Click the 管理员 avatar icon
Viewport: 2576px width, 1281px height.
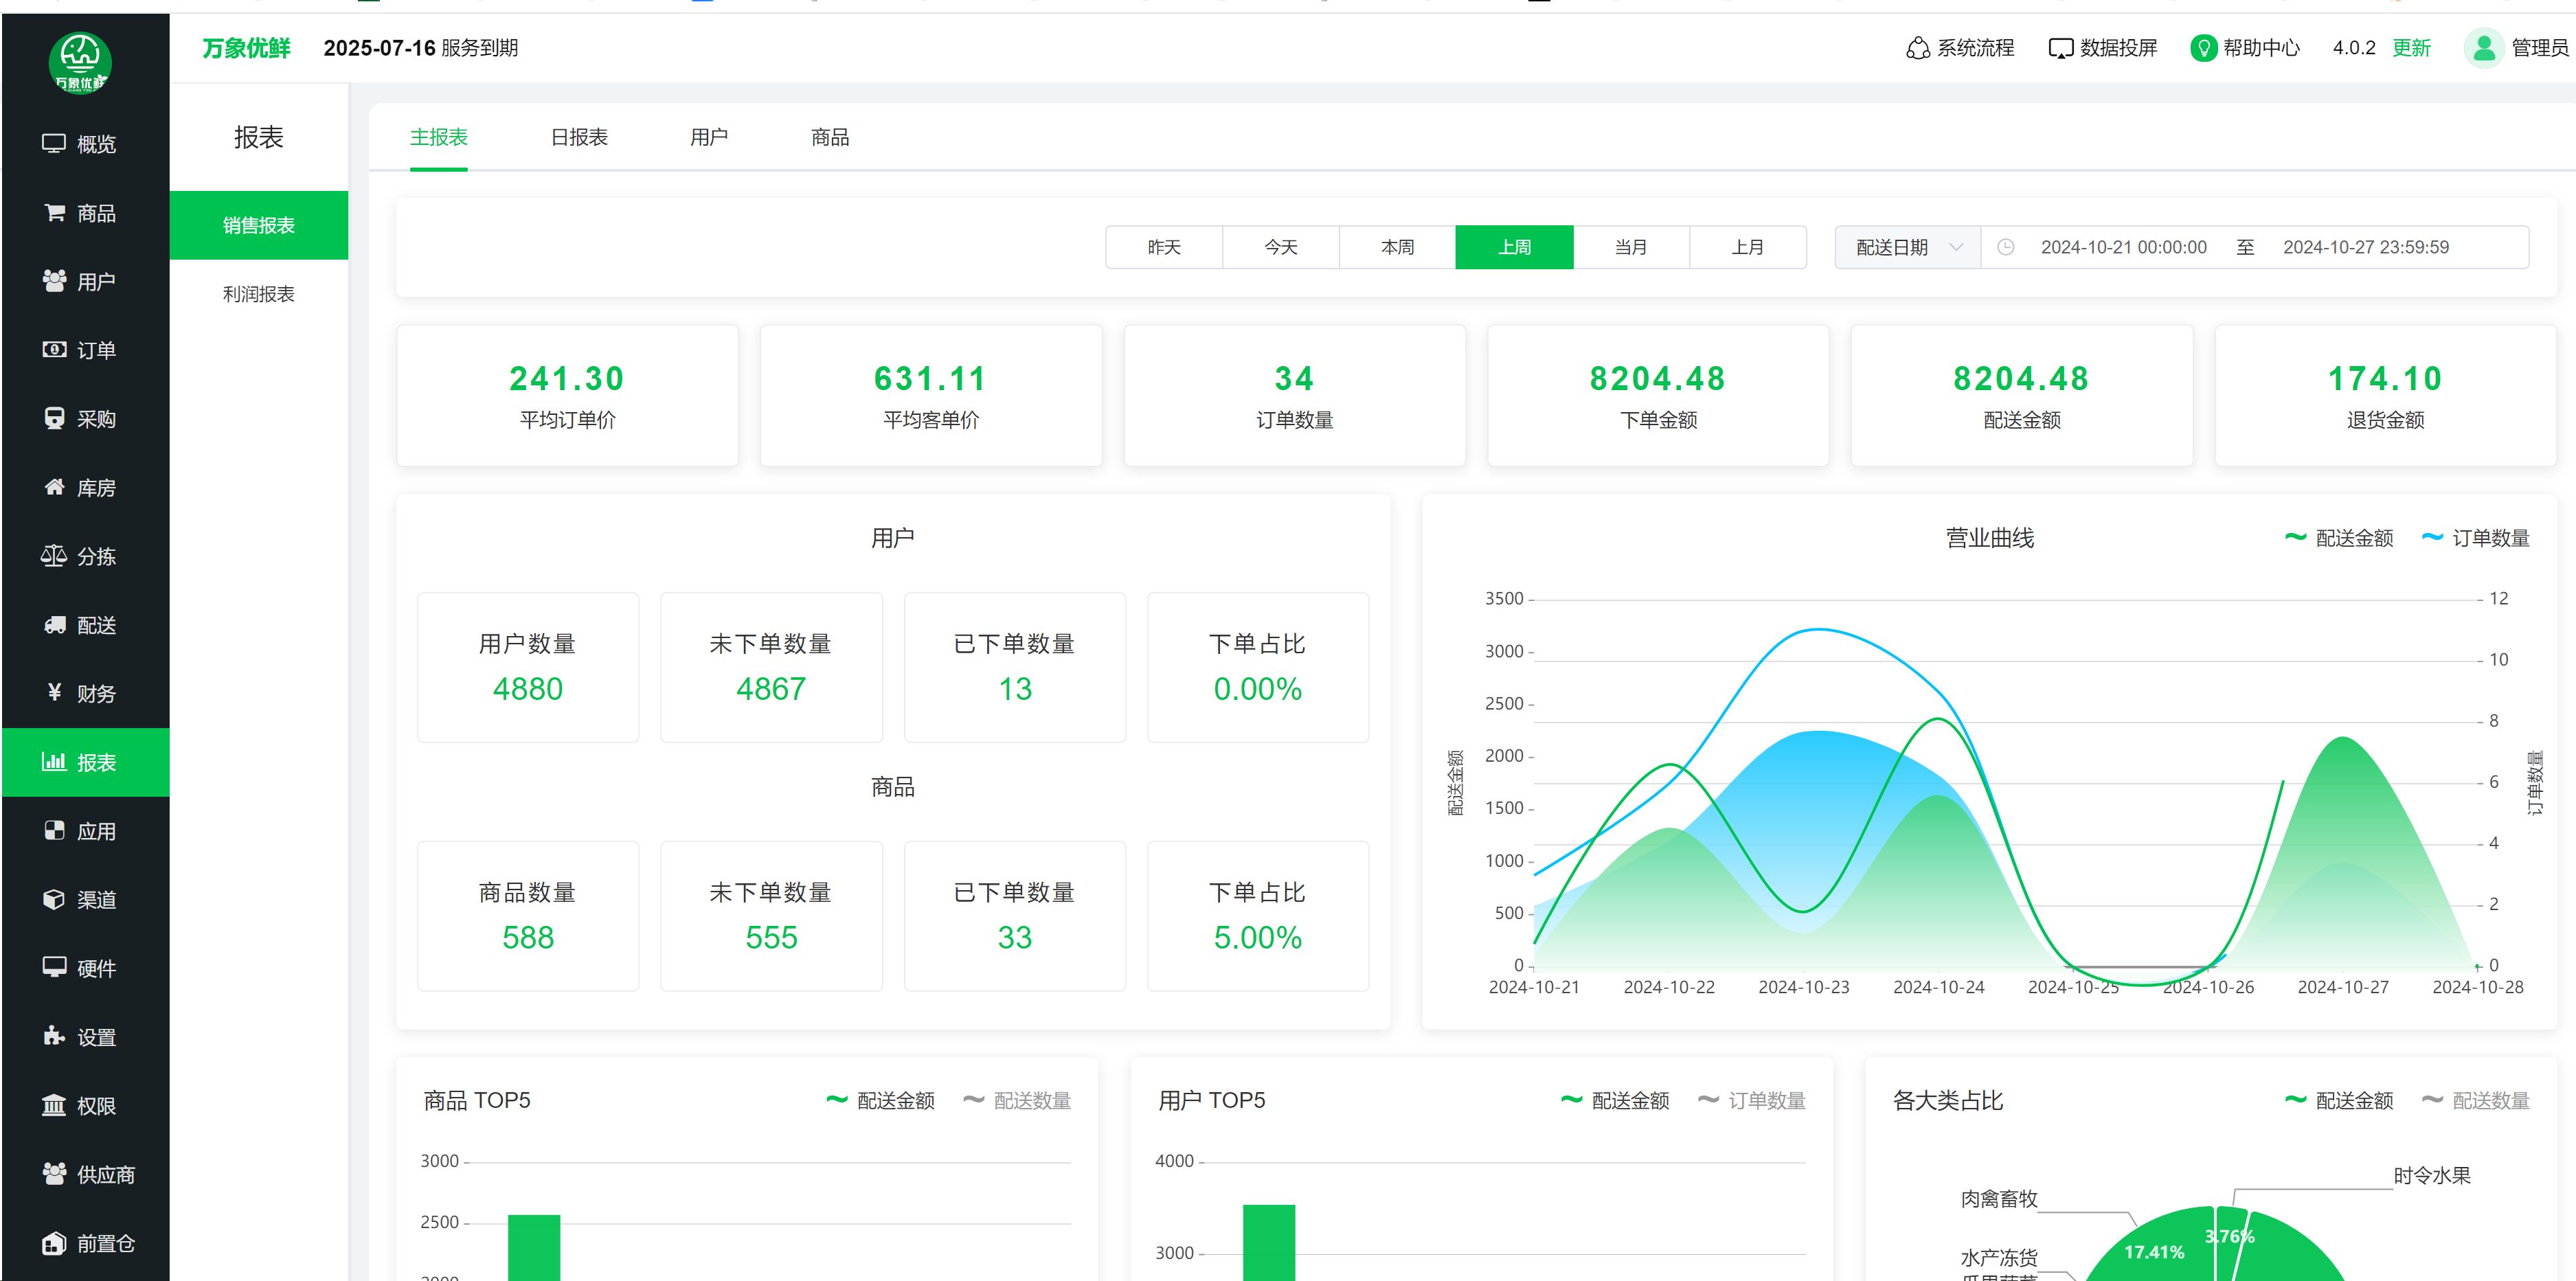point(2484,48)
